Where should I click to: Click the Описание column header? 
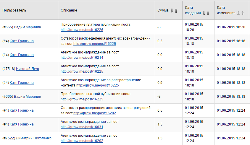pyautogui.click(x=69, y=10)
